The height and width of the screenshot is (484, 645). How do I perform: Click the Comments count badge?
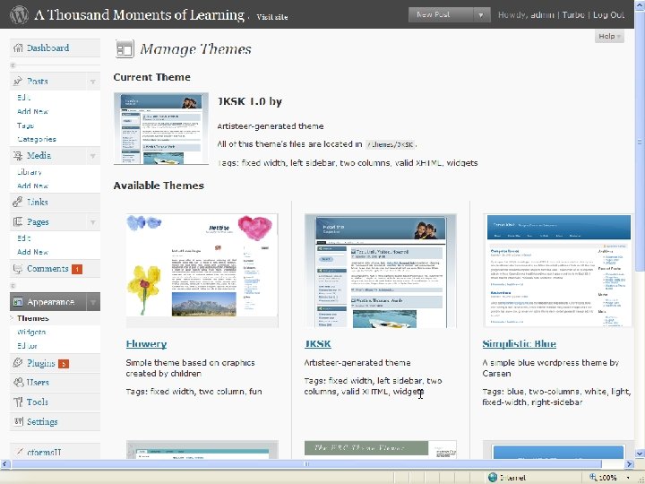77,269
